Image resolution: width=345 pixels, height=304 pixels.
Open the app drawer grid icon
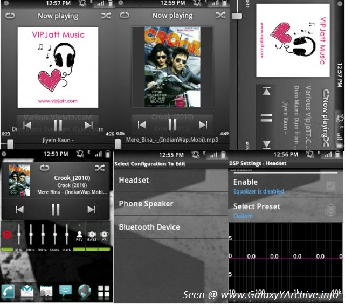[x=103, y=292]
